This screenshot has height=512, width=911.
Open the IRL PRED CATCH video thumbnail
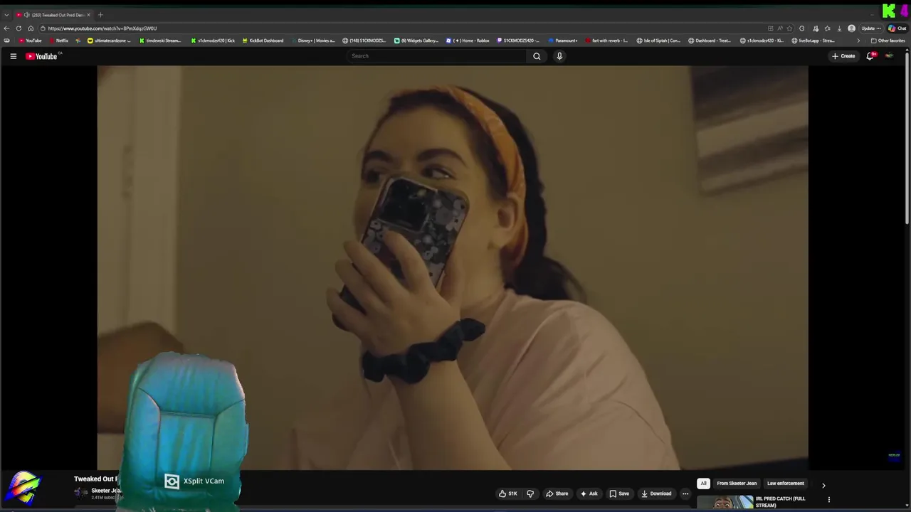[x=725, y=503]
